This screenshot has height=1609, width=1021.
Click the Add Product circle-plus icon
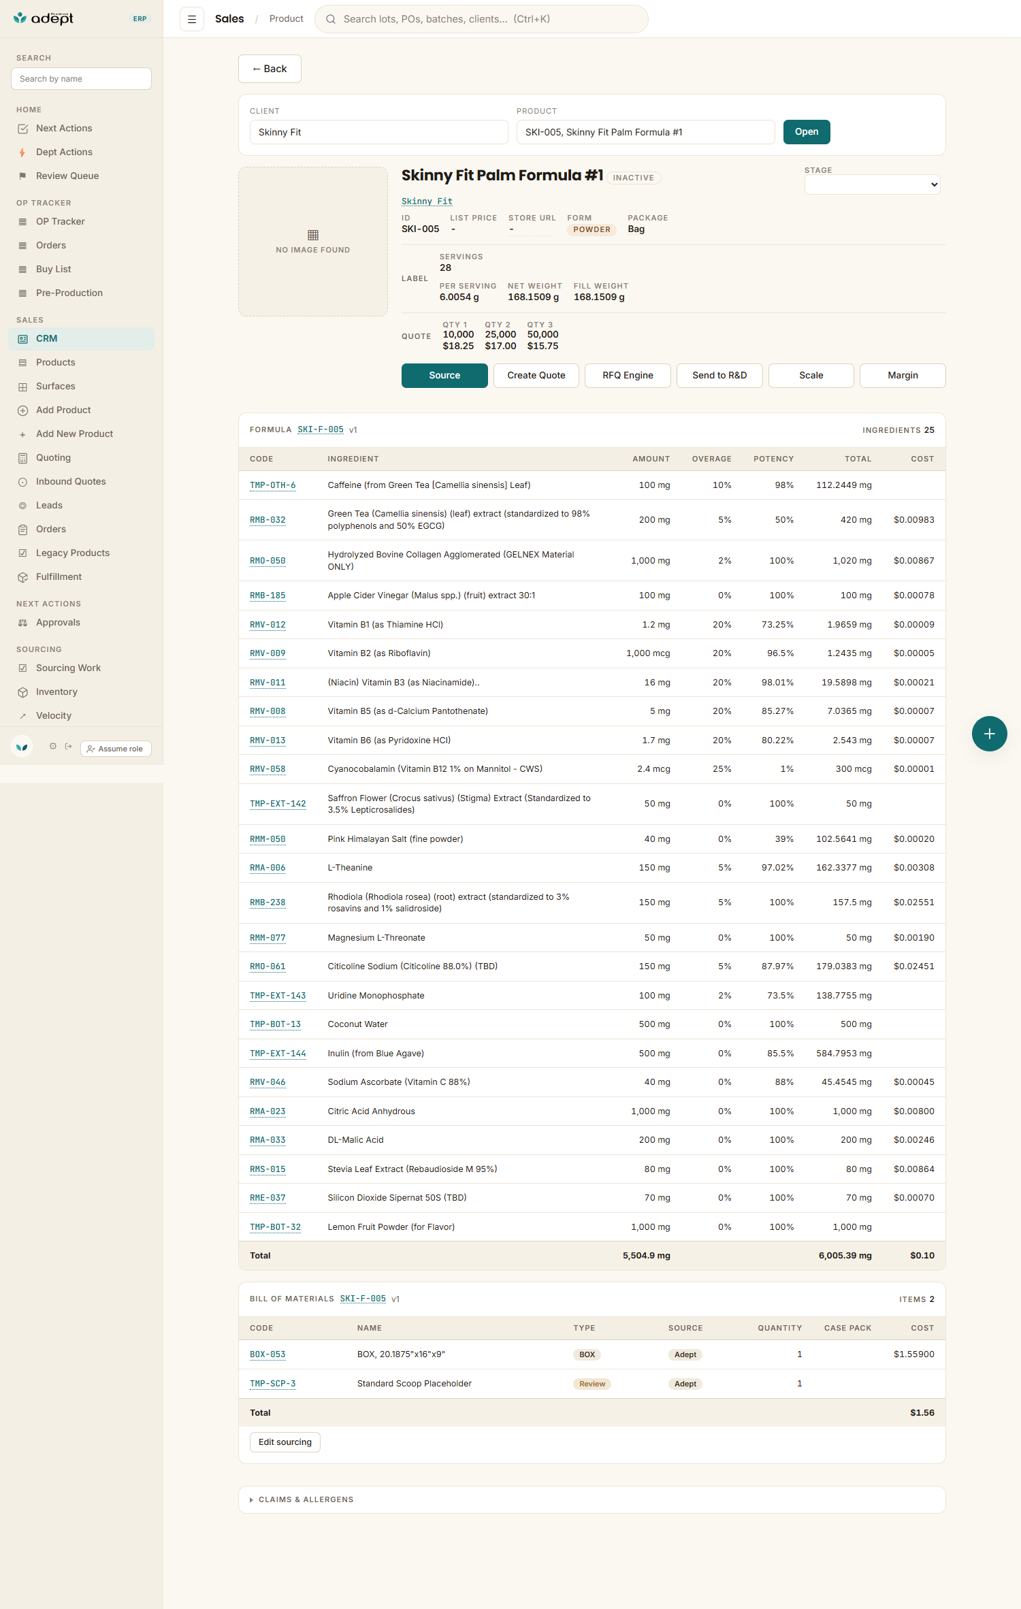tap(22, 410)
